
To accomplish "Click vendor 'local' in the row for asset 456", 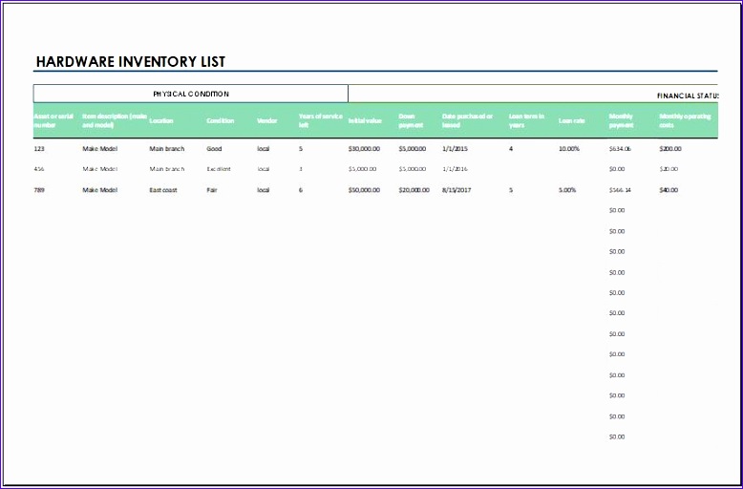I will pos(263,169).
